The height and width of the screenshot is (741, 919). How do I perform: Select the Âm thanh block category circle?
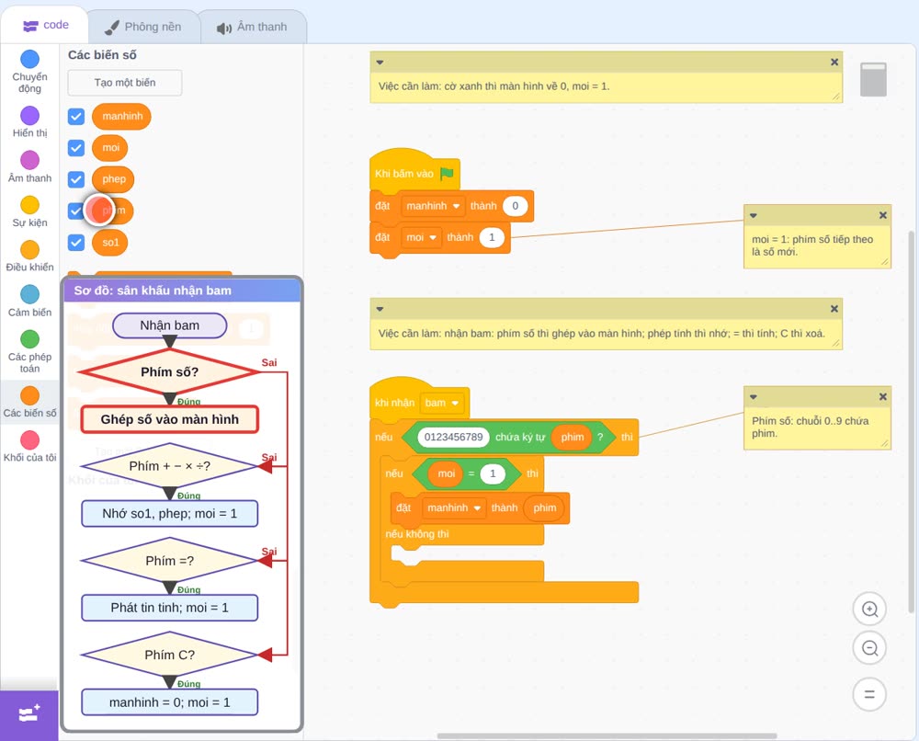(x=30, y=159)
